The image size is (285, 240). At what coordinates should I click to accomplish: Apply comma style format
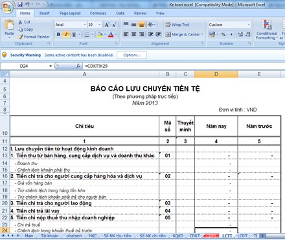231,34
